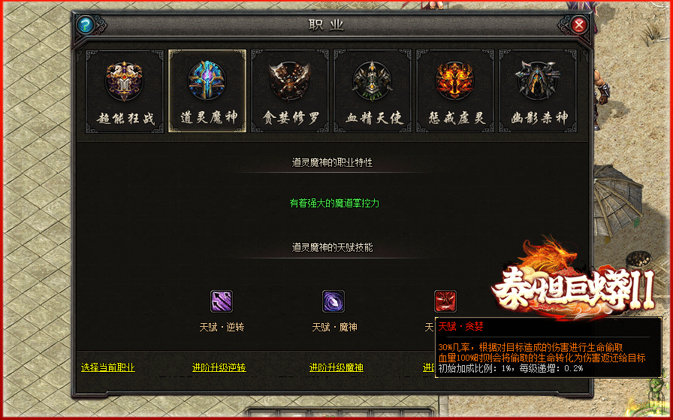Screen dimensions: 673x420
Task: Choose the 血精天使 class card
Action: click(x=373, y=91)
